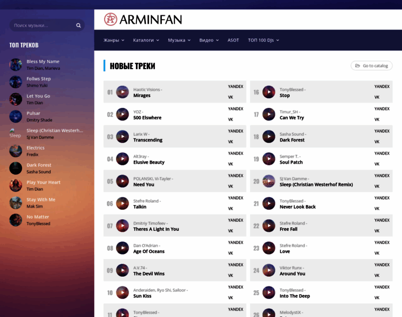Play track 07 Theres A Light In You
402x317 pixels.
pos(123,226)
